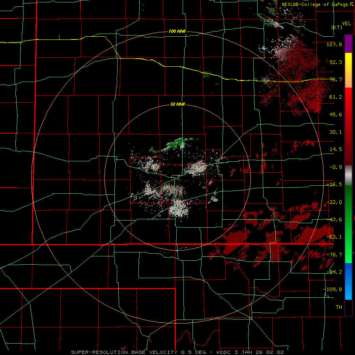355x355 pixels.
Task: Click the 76.7 velocity scale value
Action: click(x=336, y=79)
